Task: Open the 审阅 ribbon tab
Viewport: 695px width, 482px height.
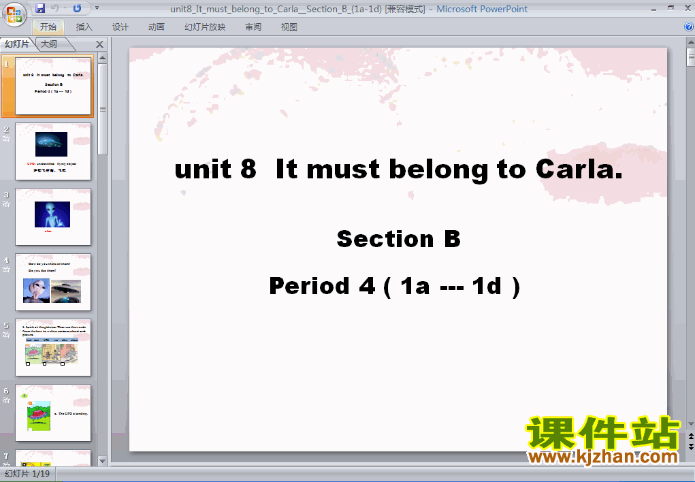Action: 253,27
